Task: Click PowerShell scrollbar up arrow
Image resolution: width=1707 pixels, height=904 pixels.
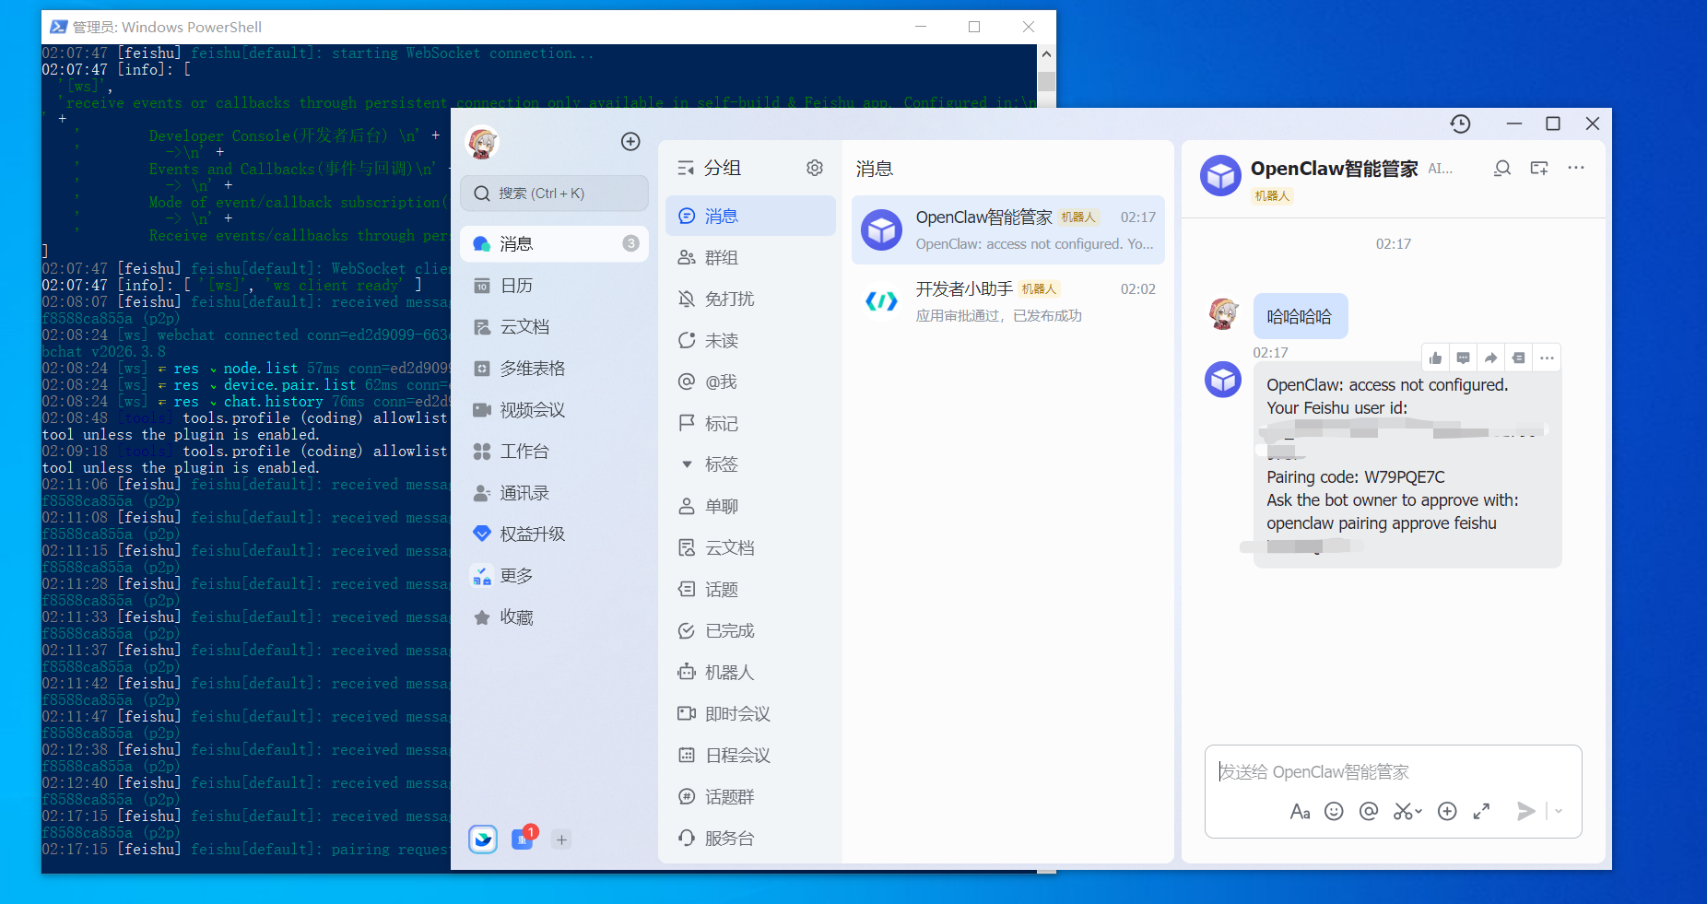Action: click(x=1046, y=54)
